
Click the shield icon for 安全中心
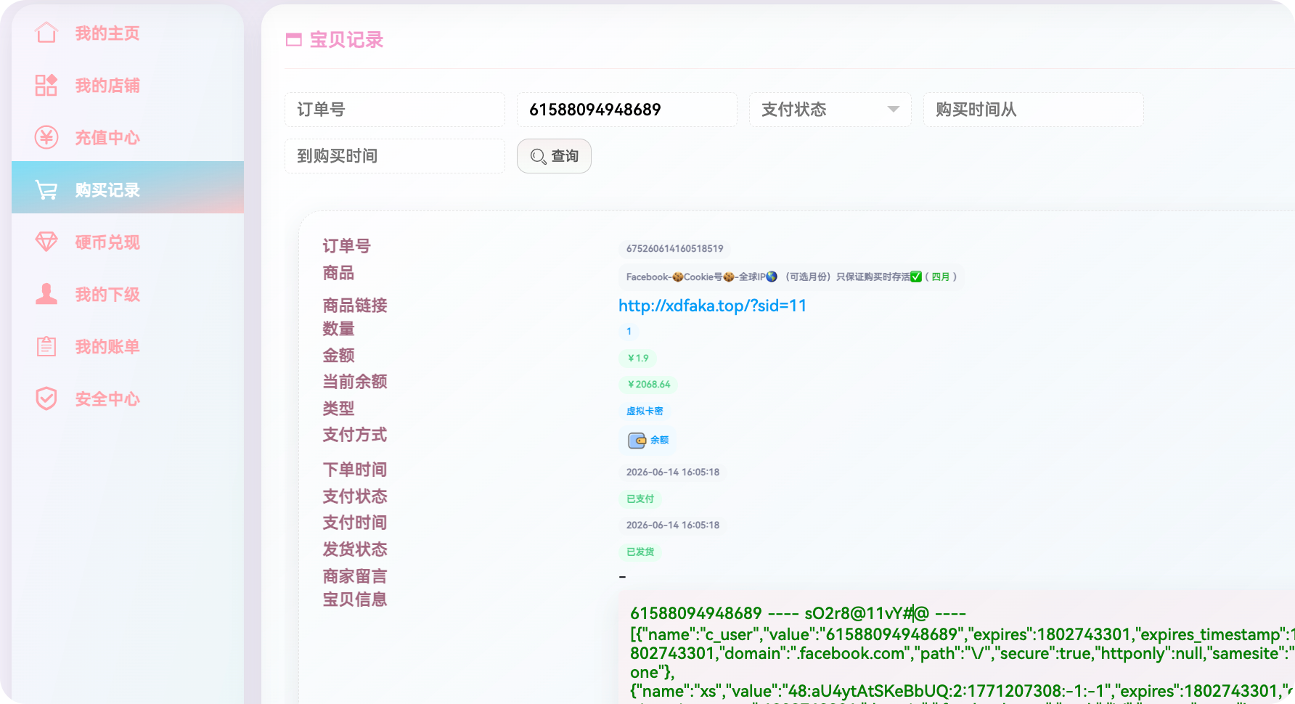click(x=46, y=398)
